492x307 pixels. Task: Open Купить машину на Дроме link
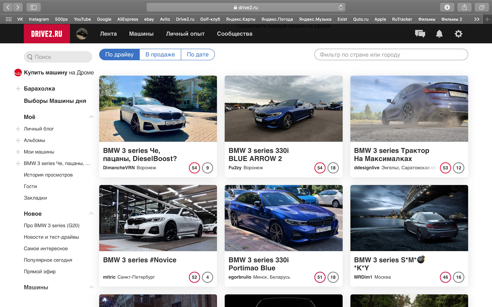tap(59, 73)
